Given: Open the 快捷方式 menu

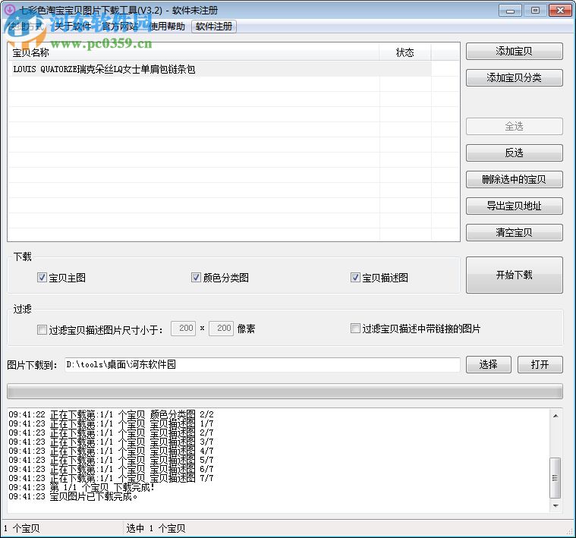Looking at the screenshot, I should pos(27,27).
